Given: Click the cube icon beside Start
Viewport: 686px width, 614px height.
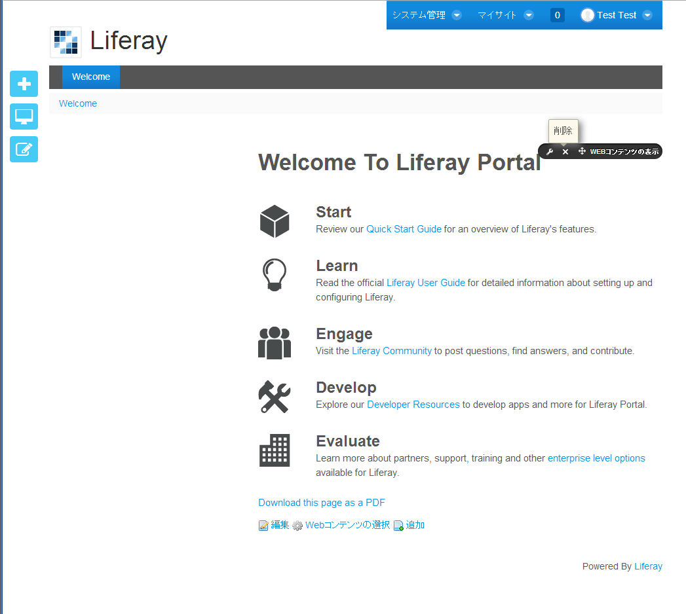Looking at the screenshot, I should [275, 221].
